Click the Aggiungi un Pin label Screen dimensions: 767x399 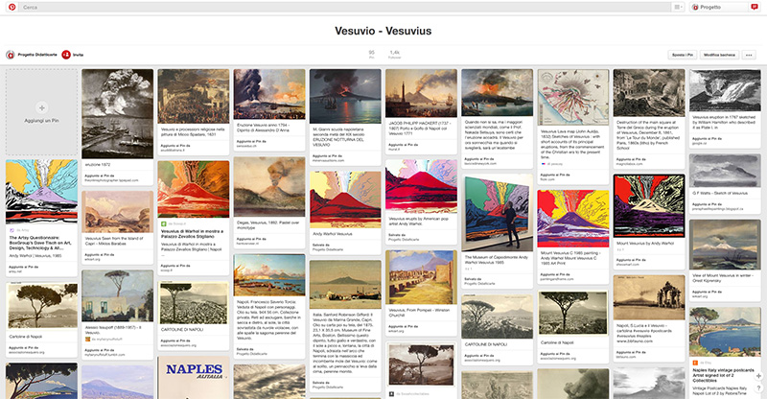pos(41,121)
